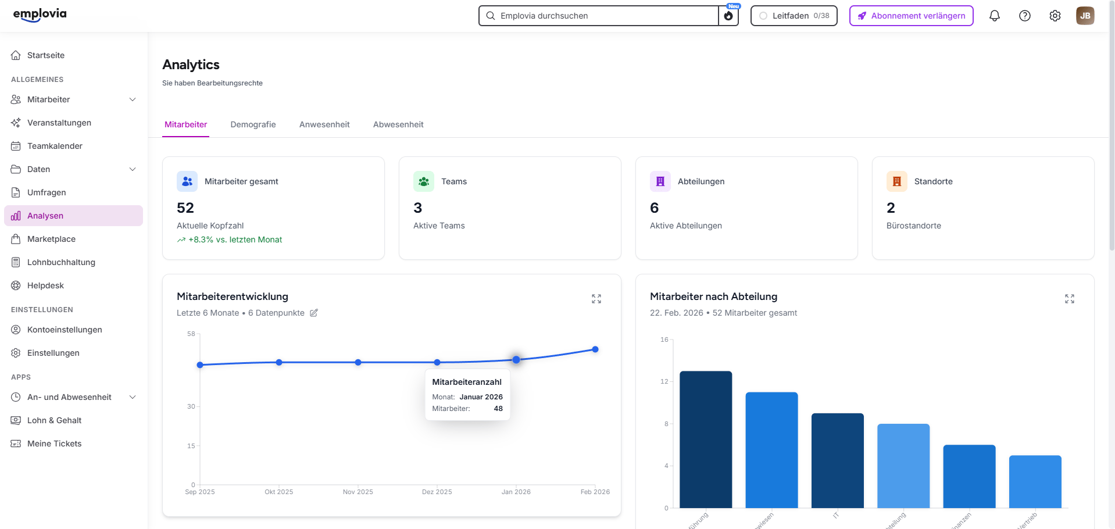Screen dimensions: 1115x529
Task: Switch to the Abwesenheit tab
Action: pyautogui.click(x=398, y=124)
